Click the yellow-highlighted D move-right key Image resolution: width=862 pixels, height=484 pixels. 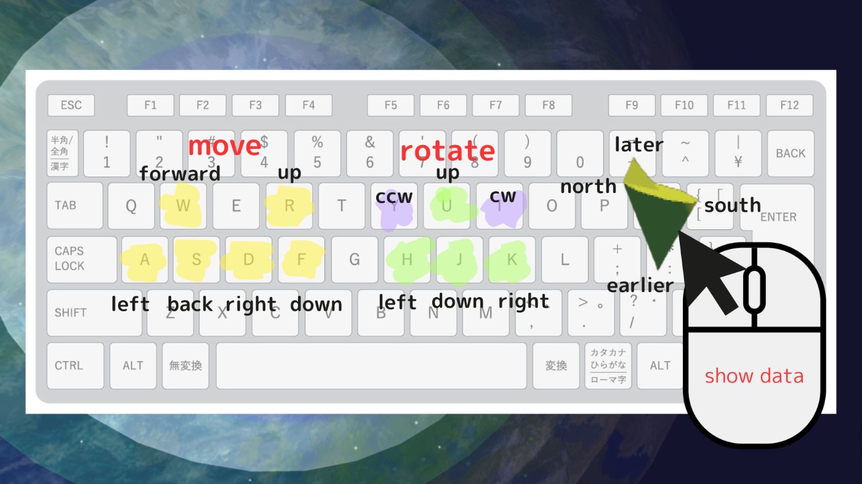[x=249, y=259]
